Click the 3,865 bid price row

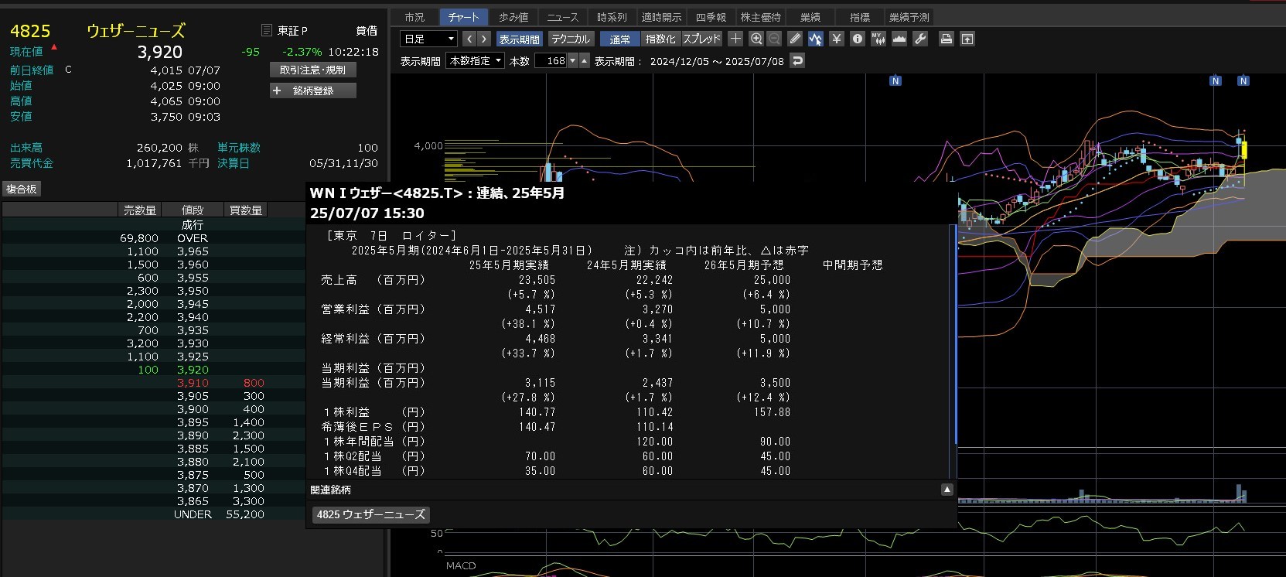click(x=193, y=501)
